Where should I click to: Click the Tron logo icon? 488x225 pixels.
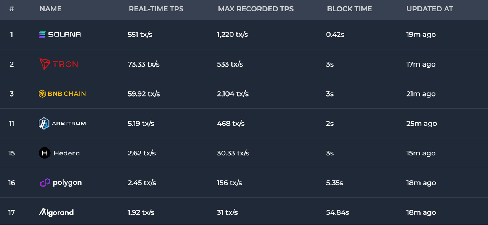45,64
